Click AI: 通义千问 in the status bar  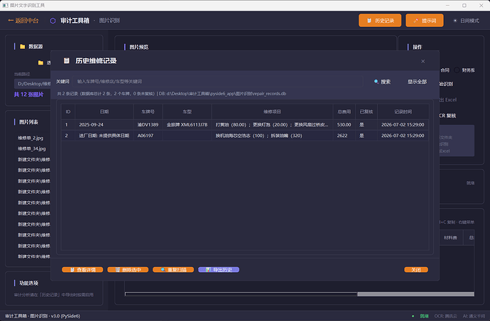[x=474, y=316]
